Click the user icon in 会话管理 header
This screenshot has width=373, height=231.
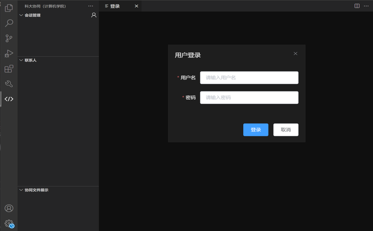point(94,15)
